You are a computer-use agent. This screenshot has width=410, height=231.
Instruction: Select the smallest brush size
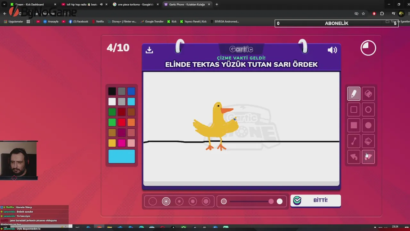pos(152,201)
